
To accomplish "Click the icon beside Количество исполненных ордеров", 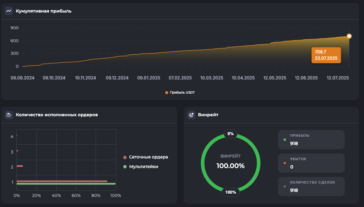I will click(x=9, y=115).
